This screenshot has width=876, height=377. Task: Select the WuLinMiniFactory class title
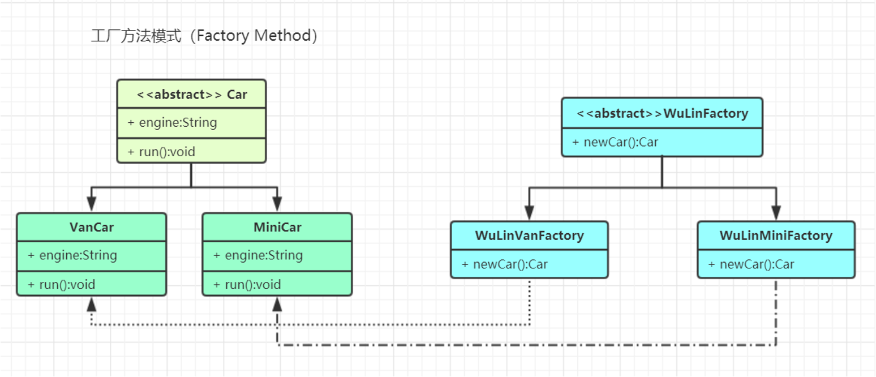click(x=776, y=235)
